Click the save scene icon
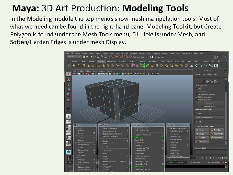This screenshot has width=233, height=175. click(91, 57)
